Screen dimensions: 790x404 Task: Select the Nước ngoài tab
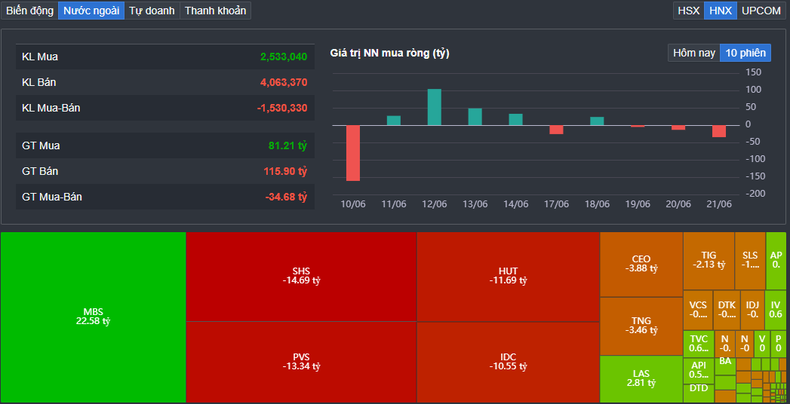(91, 11)
